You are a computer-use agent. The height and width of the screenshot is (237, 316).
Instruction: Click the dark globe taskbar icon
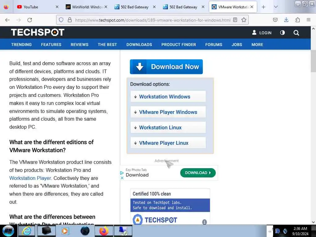[85, 231]
